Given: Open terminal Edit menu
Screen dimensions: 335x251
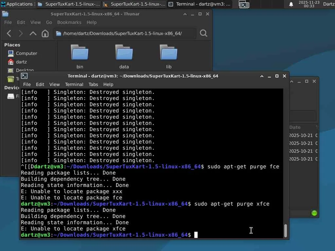Looking at the screenshot, I should point(40,84).
